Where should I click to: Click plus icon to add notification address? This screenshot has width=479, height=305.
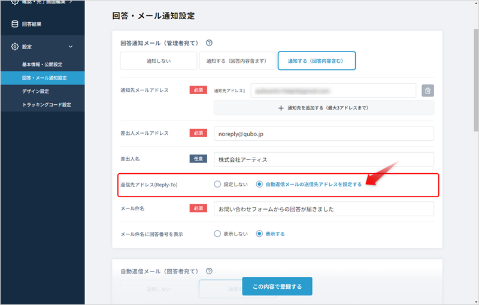click(x=280, y=108)
